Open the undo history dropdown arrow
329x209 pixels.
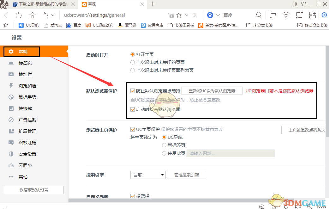tap(53, 15)
